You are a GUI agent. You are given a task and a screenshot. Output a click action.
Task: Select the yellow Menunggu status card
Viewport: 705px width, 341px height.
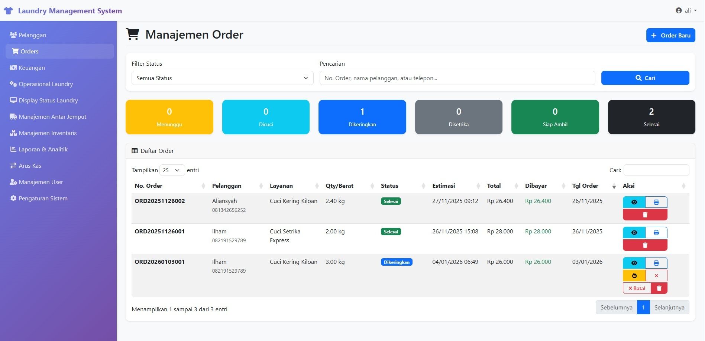(x=169, y=117)
